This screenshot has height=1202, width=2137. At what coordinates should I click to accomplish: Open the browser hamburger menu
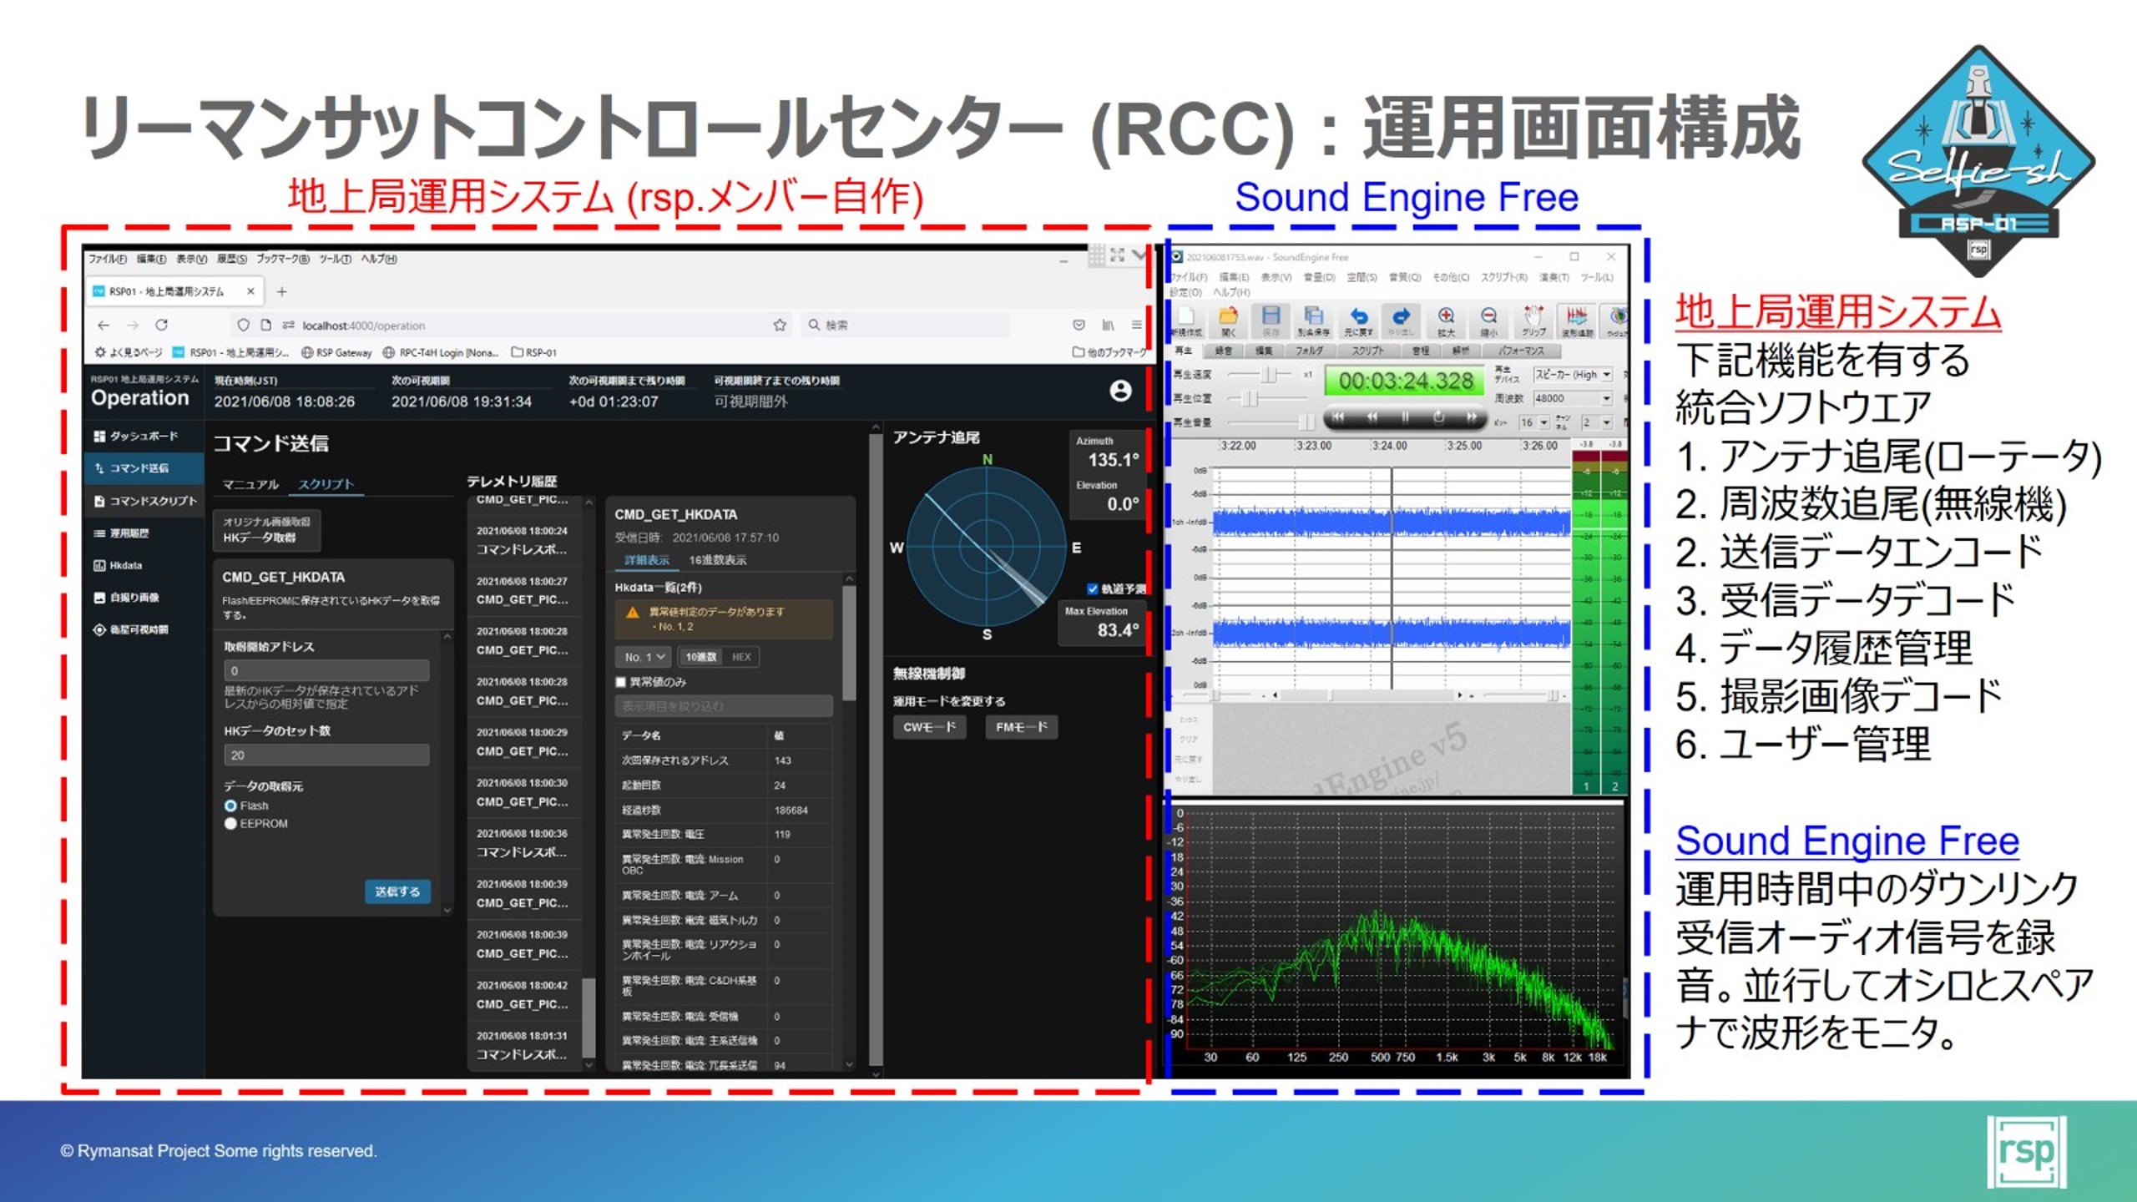click(1136, 325)
